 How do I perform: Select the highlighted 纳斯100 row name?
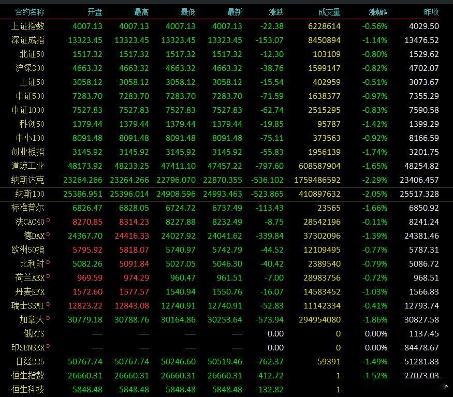pyautogui.click(x=30, y=194)
